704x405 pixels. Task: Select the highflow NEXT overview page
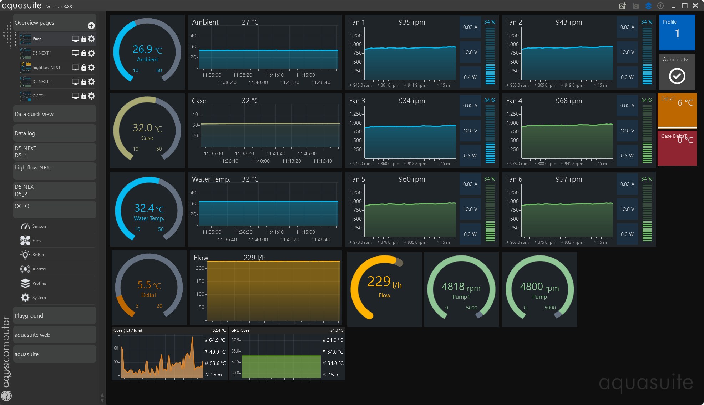(x=46, y=67)
